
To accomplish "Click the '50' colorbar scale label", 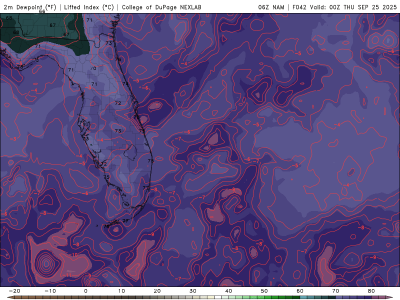I will pos(264,291).
